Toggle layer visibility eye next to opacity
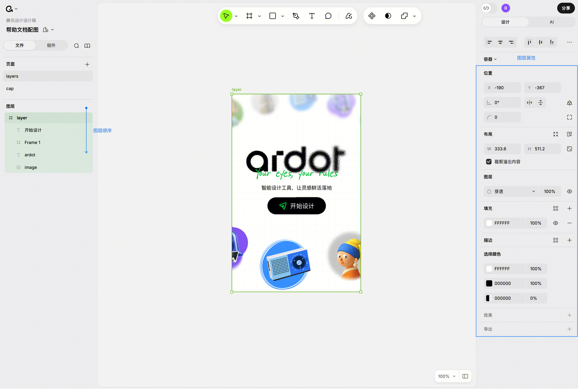This screenshot has width=578, height=389. pyautogui.click(x=569, y=192)
